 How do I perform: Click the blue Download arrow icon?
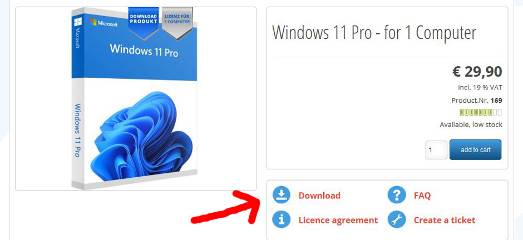click(x=282, y=195)
